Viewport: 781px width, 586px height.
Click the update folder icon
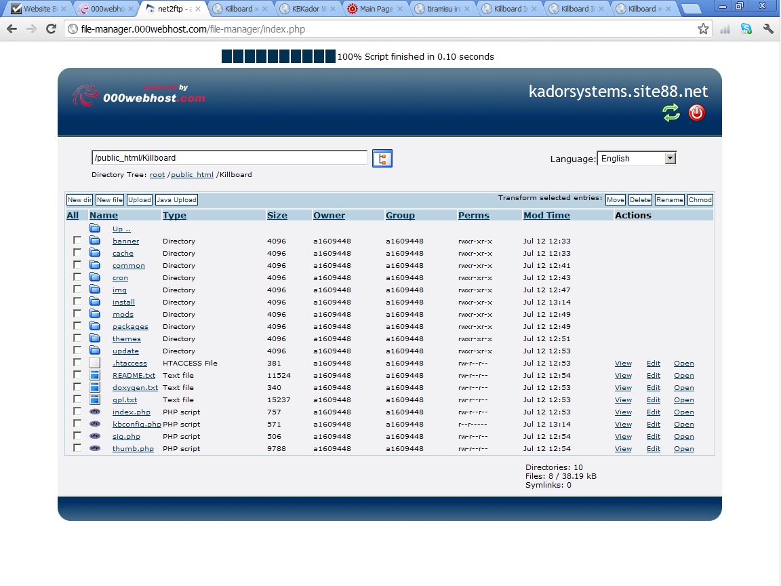coord(95,350)
